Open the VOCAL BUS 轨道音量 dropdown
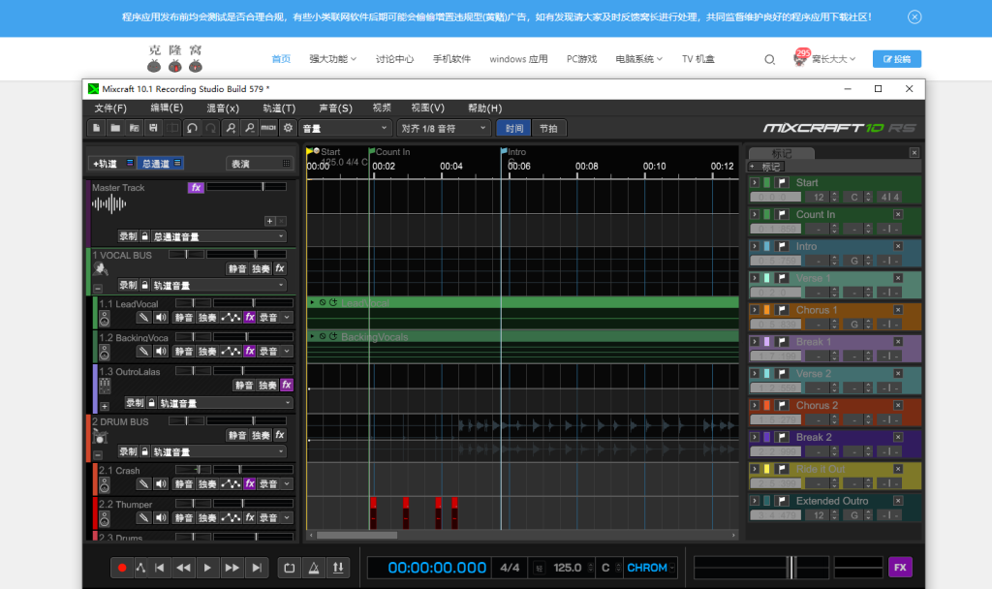 219,285
